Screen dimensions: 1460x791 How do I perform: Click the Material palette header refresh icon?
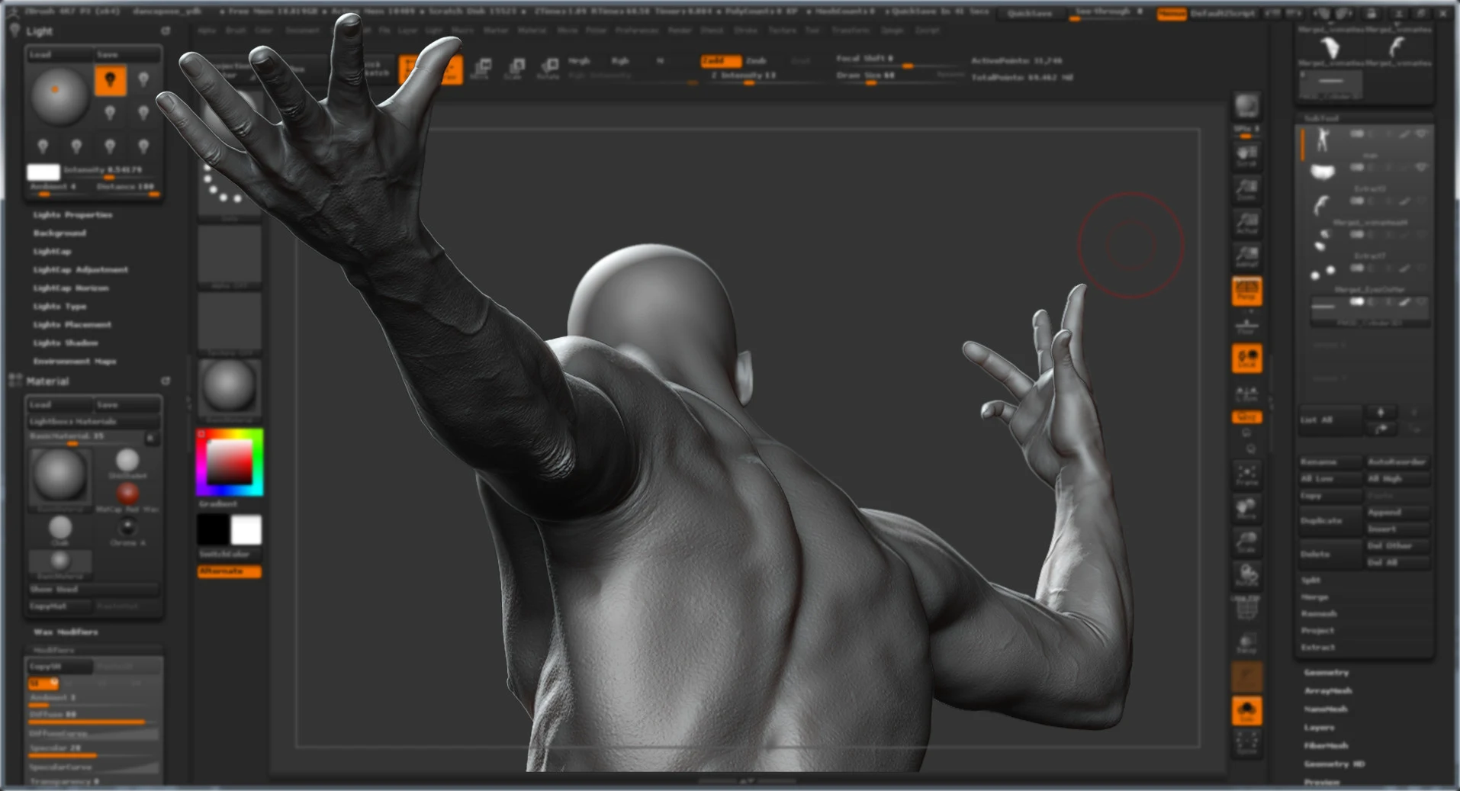point(166,381)
